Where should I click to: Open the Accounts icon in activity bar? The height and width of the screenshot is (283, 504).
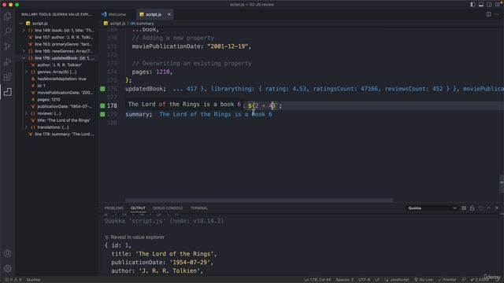point(7,253)
